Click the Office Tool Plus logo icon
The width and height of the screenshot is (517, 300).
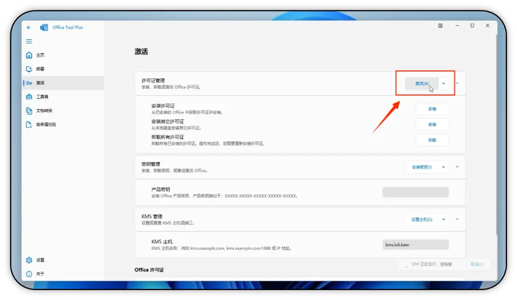tap(44, 27)
